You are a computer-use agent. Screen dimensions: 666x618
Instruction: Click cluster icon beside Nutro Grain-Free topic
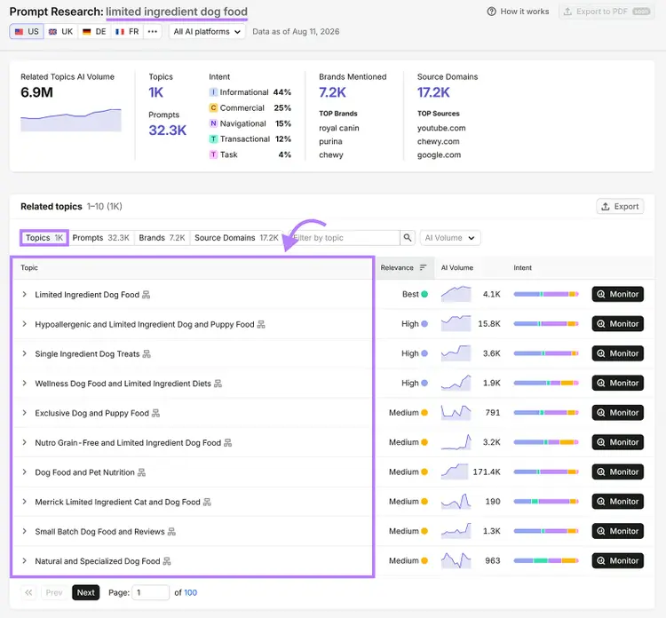point(228,443)
